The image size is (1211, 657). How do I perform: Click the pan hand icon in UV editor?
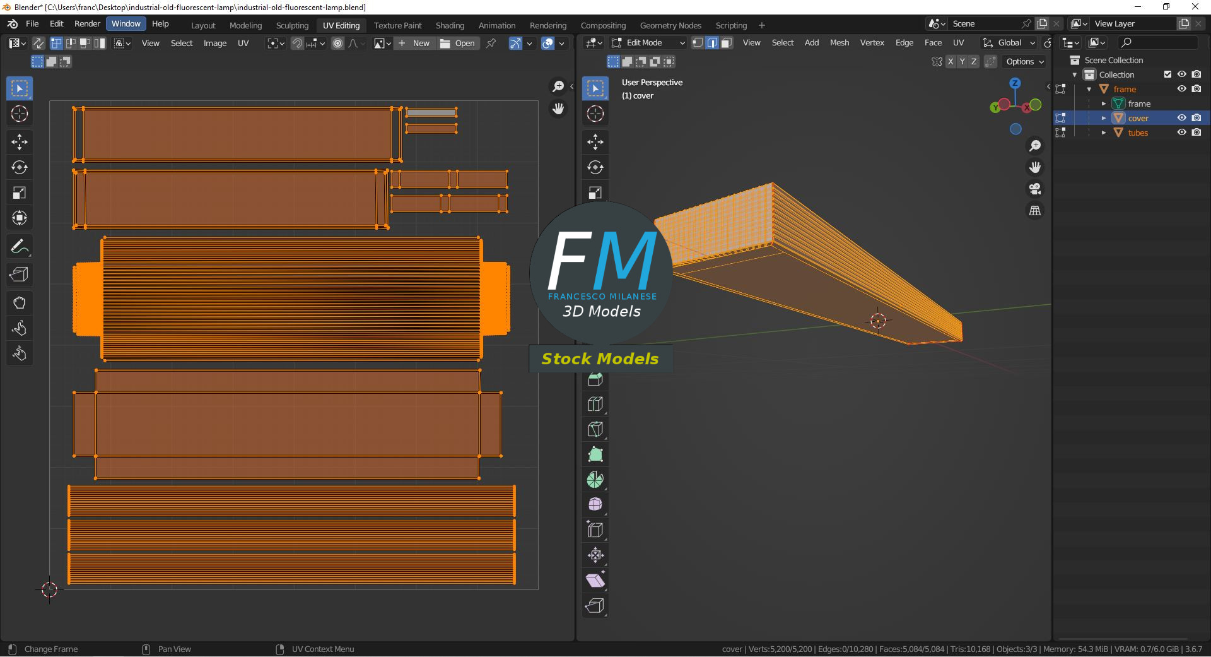(558, 109)
